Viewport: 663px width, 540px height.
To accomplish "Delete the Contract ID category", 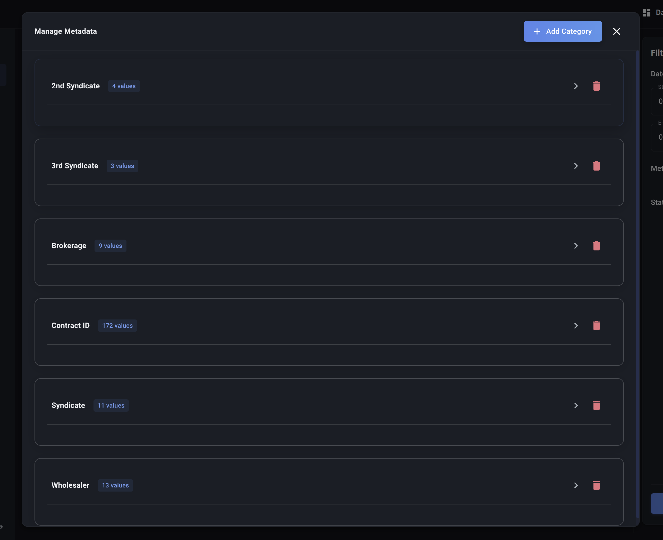I will pyautogui.click(x=596, y=326).
